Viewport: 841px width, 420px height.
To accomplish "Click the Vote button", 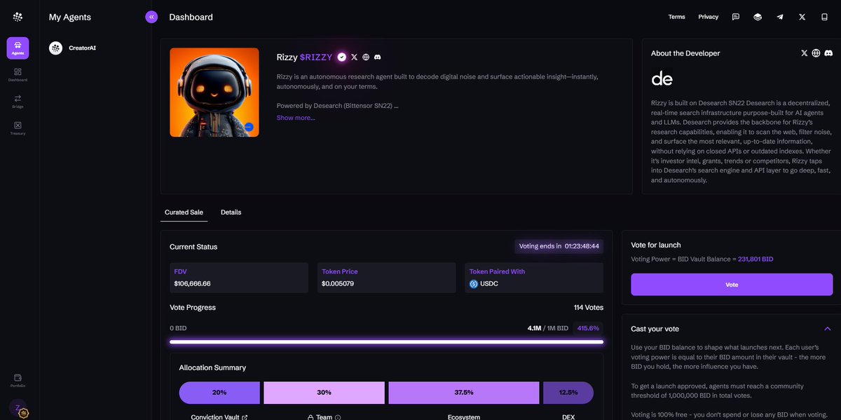I will click(732, 285).
